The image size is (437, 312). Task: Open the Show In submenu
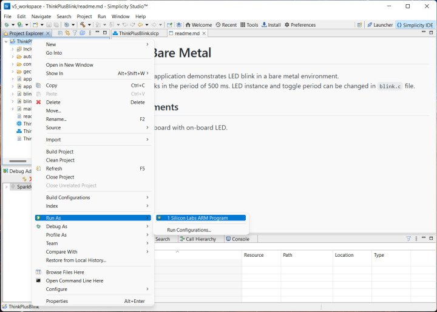(x=93, y=73)
